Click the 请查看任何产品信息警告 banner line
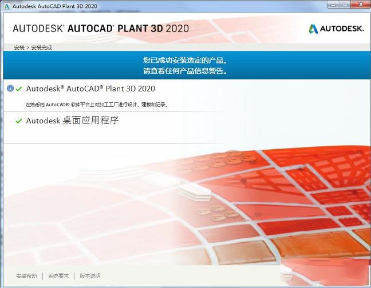The width and height of the screenshot is (371, 288). click(185, 71)
